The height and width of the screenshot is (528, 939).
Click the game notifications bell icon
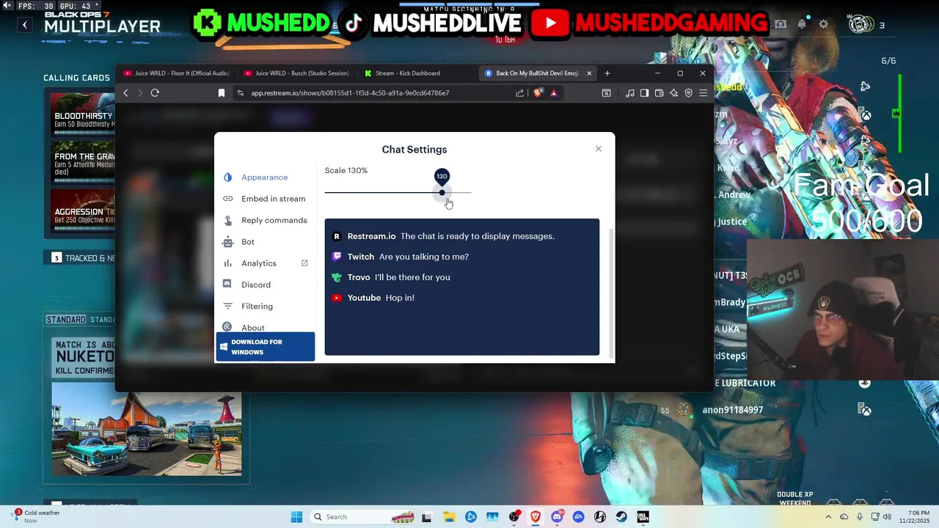tap(802, 24)
